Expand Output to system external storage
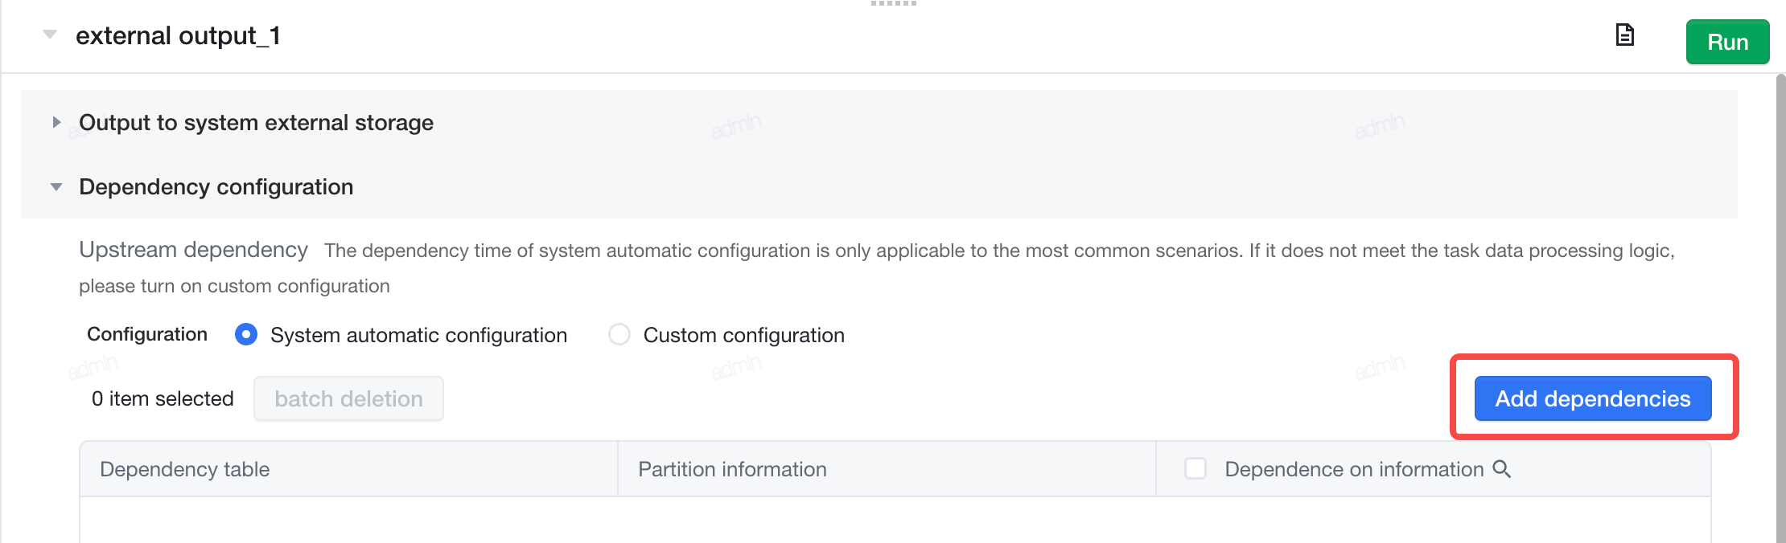 56,122
